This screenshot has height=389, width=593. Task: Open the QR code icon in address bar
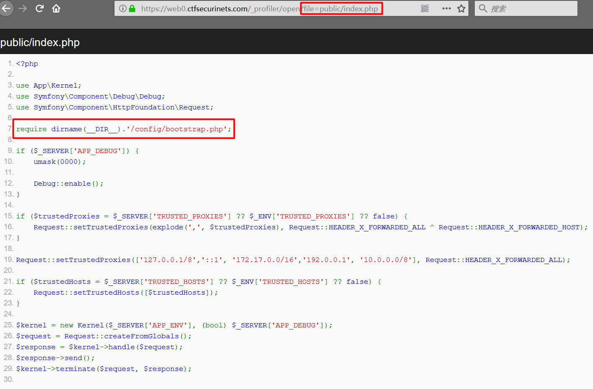point(425,8)
